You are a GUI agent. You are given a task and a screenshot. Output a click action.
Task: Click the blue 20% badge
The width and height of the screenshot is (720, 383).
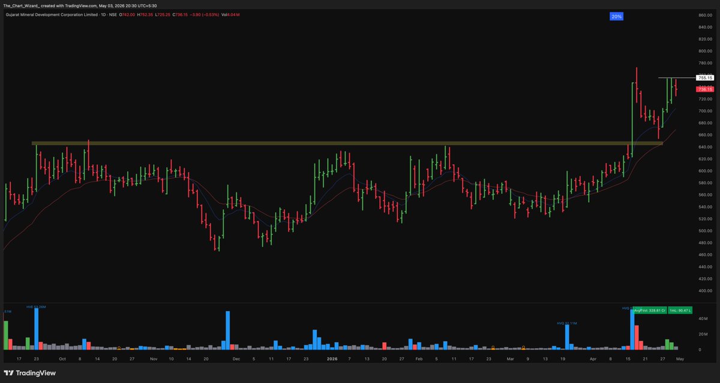(x=616, y=17)
